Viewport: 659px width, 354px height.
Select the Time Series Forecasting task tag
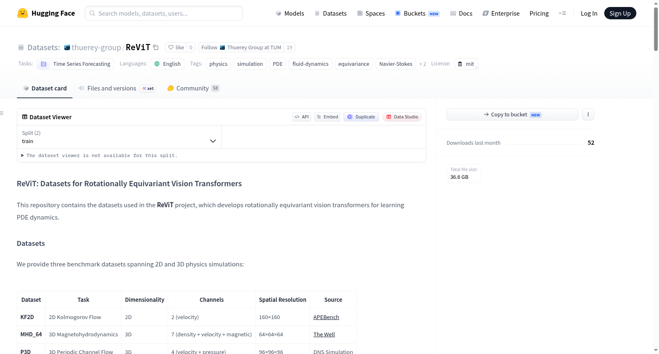pyautogui.click(x=75, y=64)
